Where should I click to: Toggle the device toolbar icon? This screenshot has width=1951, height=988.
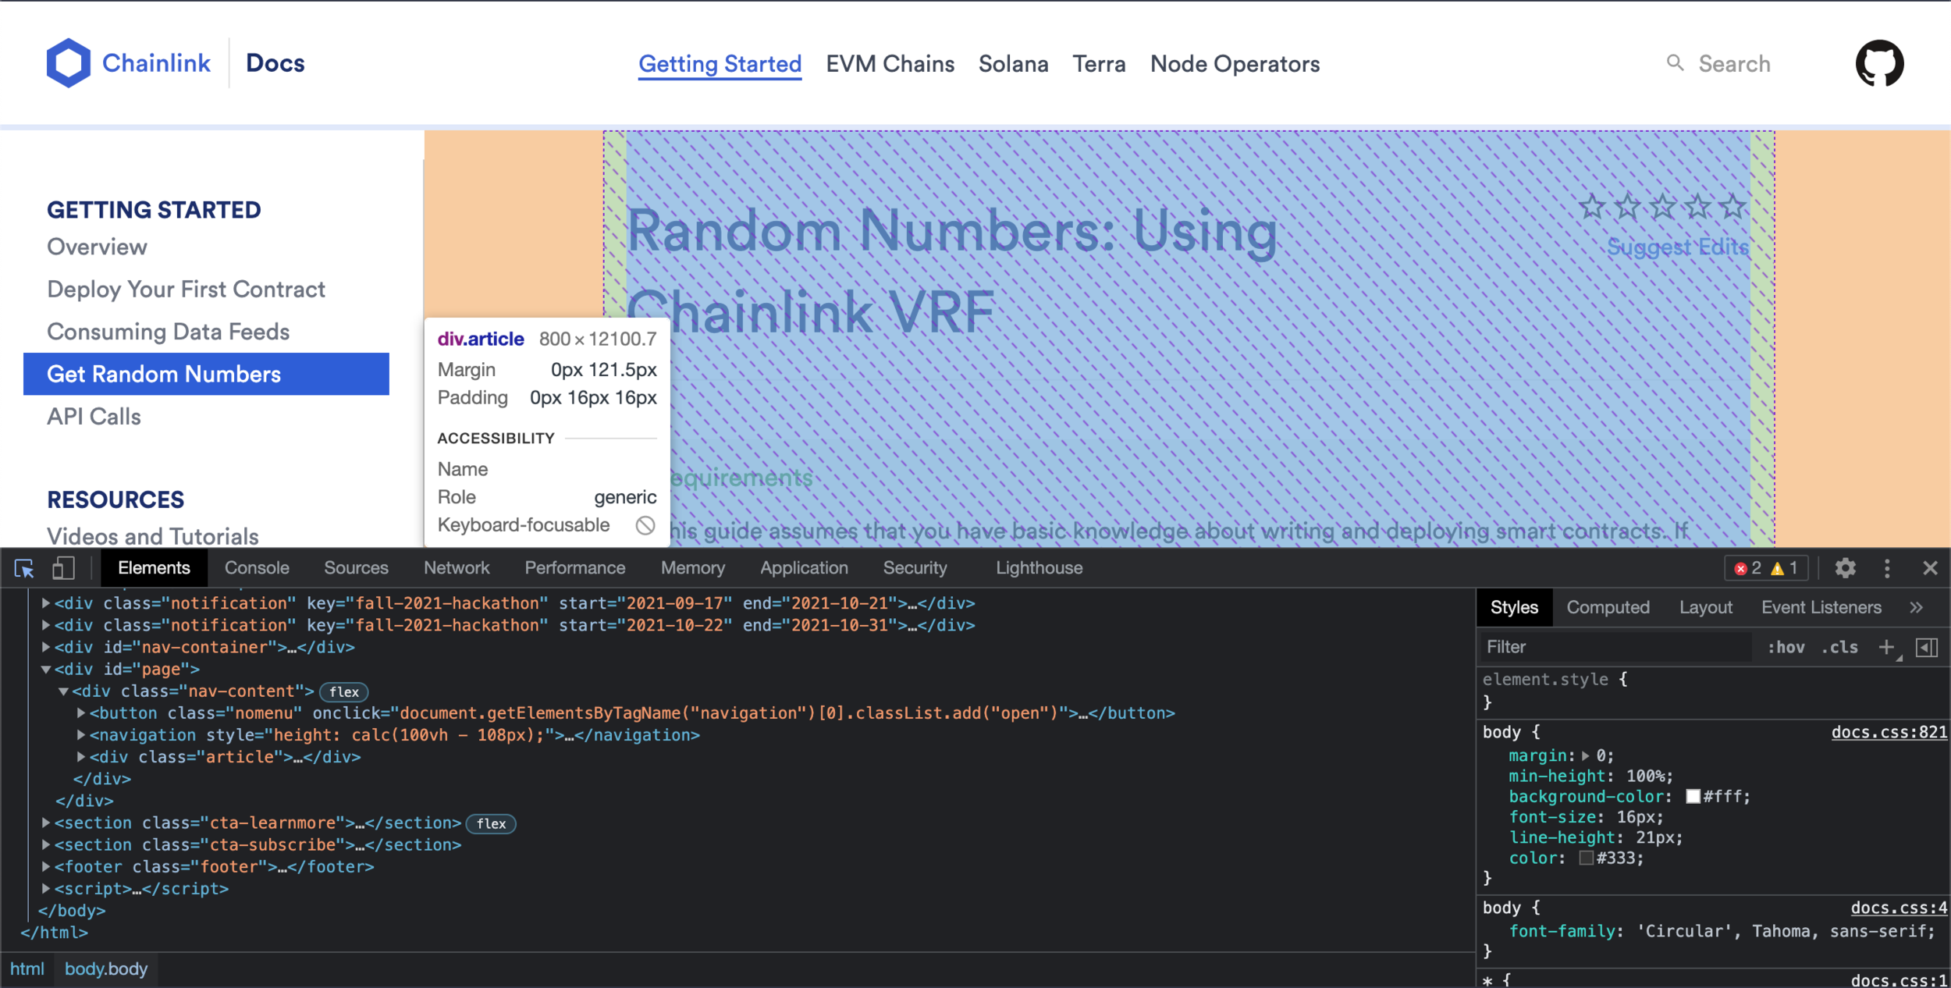63,568
